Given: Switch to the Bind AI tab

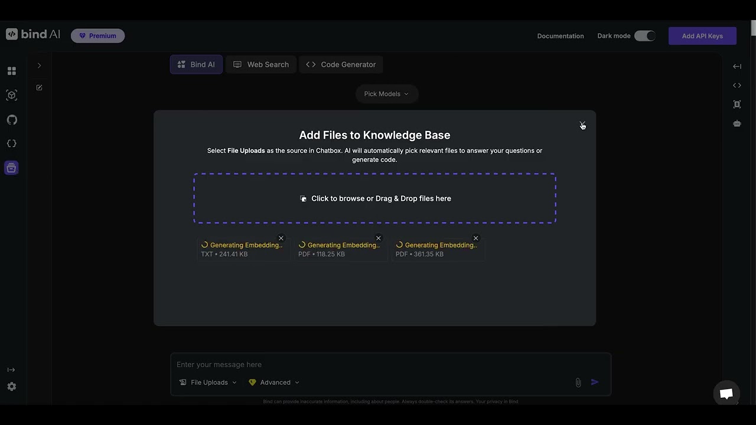Looking at the screenshot, I should pyautogui.click(x=196, y=64).
